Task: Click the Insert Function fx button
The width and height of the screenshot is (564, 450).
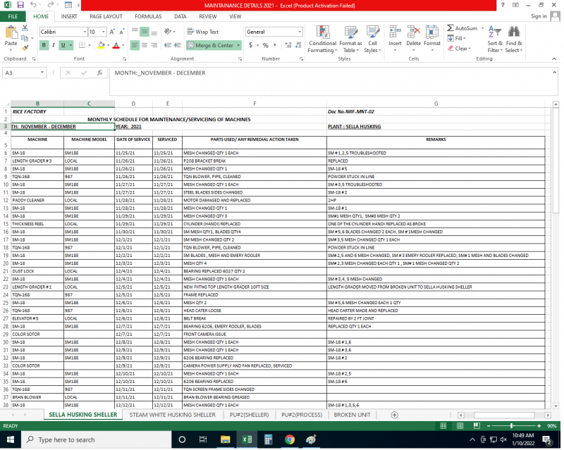Action: tap(99, 73)
